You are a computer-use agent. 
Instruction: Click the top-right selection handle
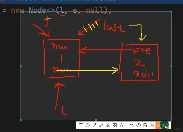pos(171,11)
